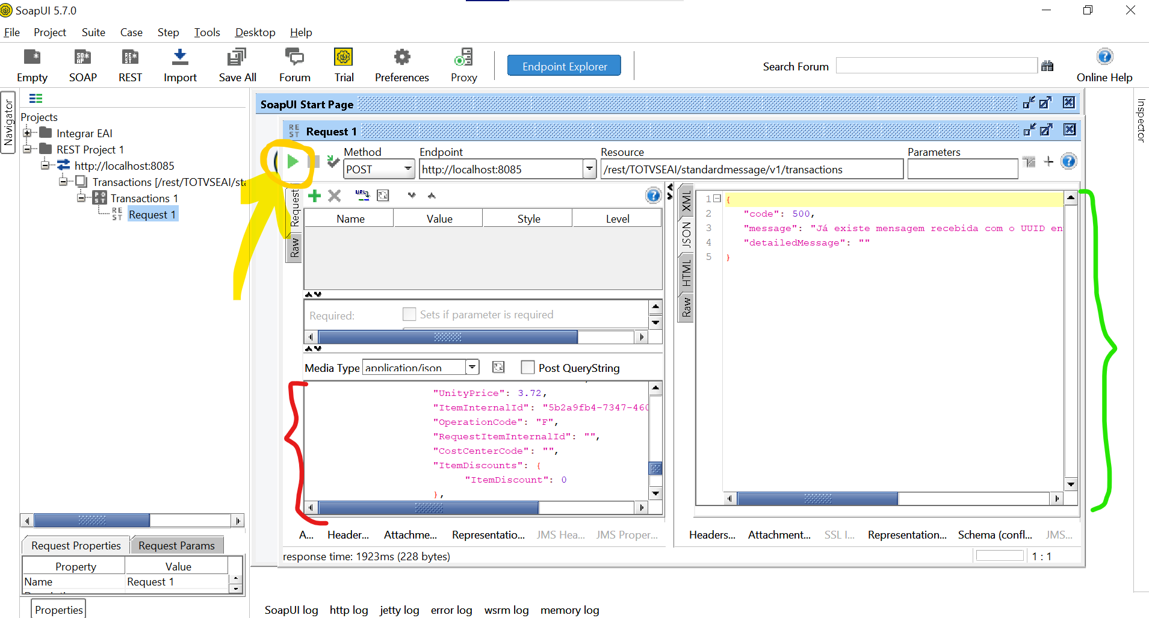
Task: Collapse the Transactions resource tree node
Action: 63,182
